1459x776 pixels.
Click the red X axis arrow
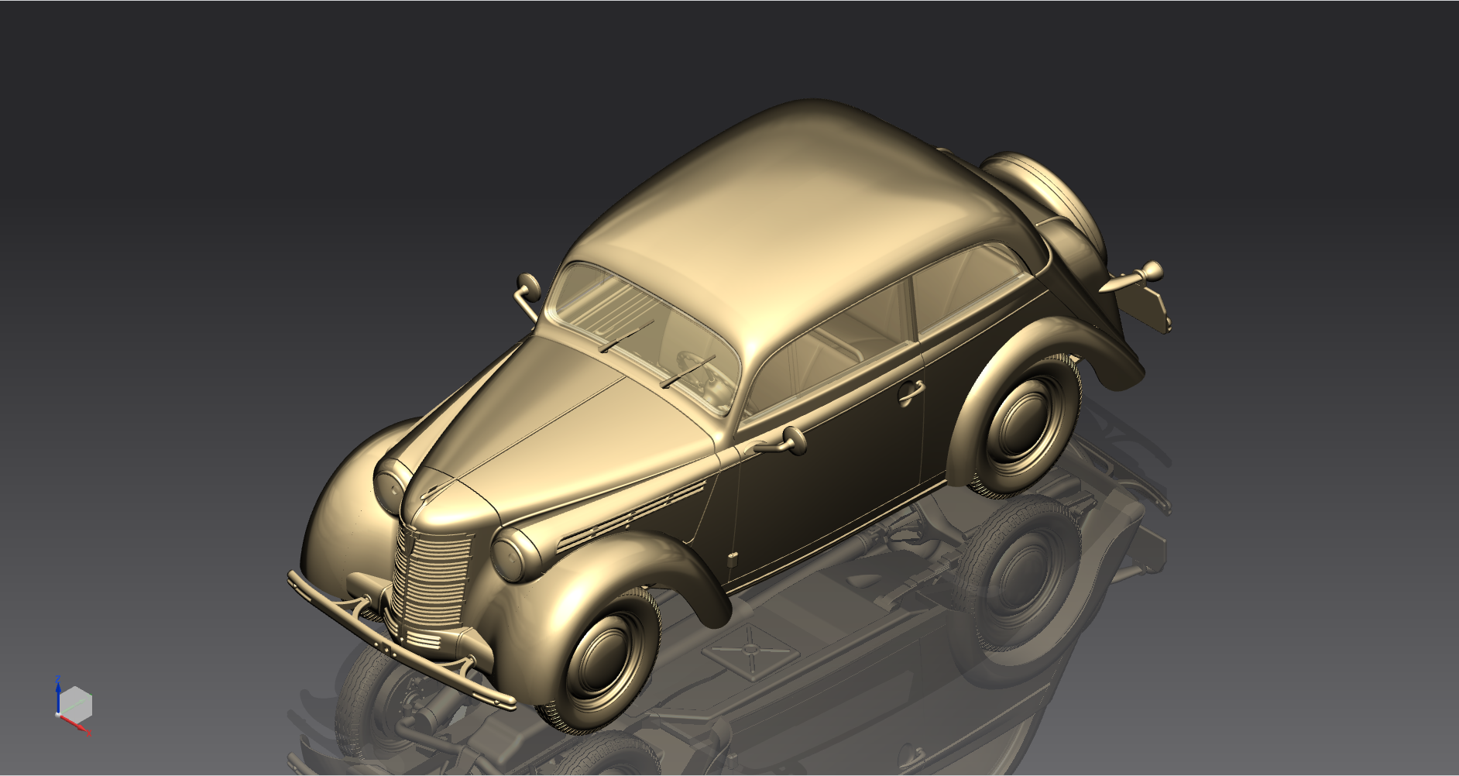click(76, 725)
